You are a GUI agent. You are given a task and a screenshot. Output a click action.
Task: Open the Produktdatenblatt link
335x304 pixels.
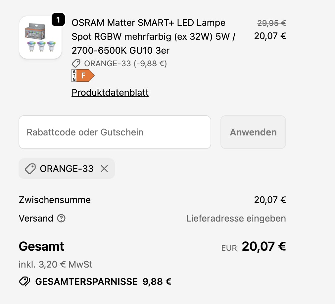(x=110, y=92)
